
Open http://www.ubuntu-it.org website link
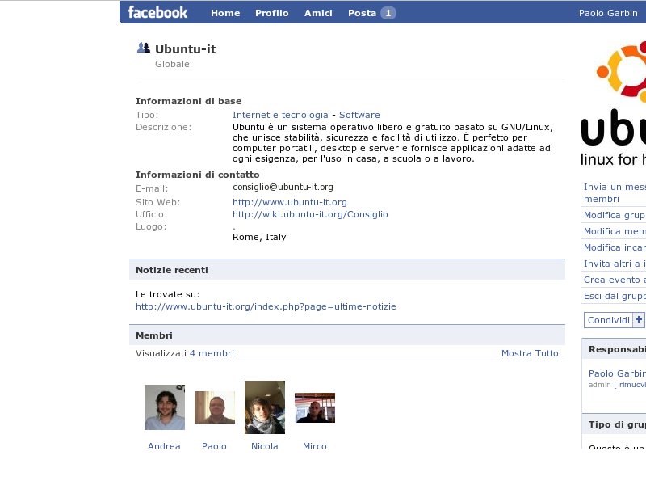tap(290, 202)
